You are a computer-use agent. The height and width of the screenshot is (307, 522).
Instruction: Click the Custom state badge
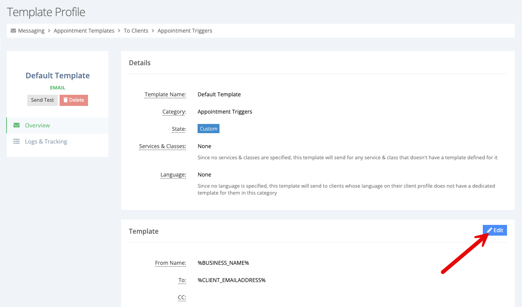pyautogui.click(x=209, y=129)
